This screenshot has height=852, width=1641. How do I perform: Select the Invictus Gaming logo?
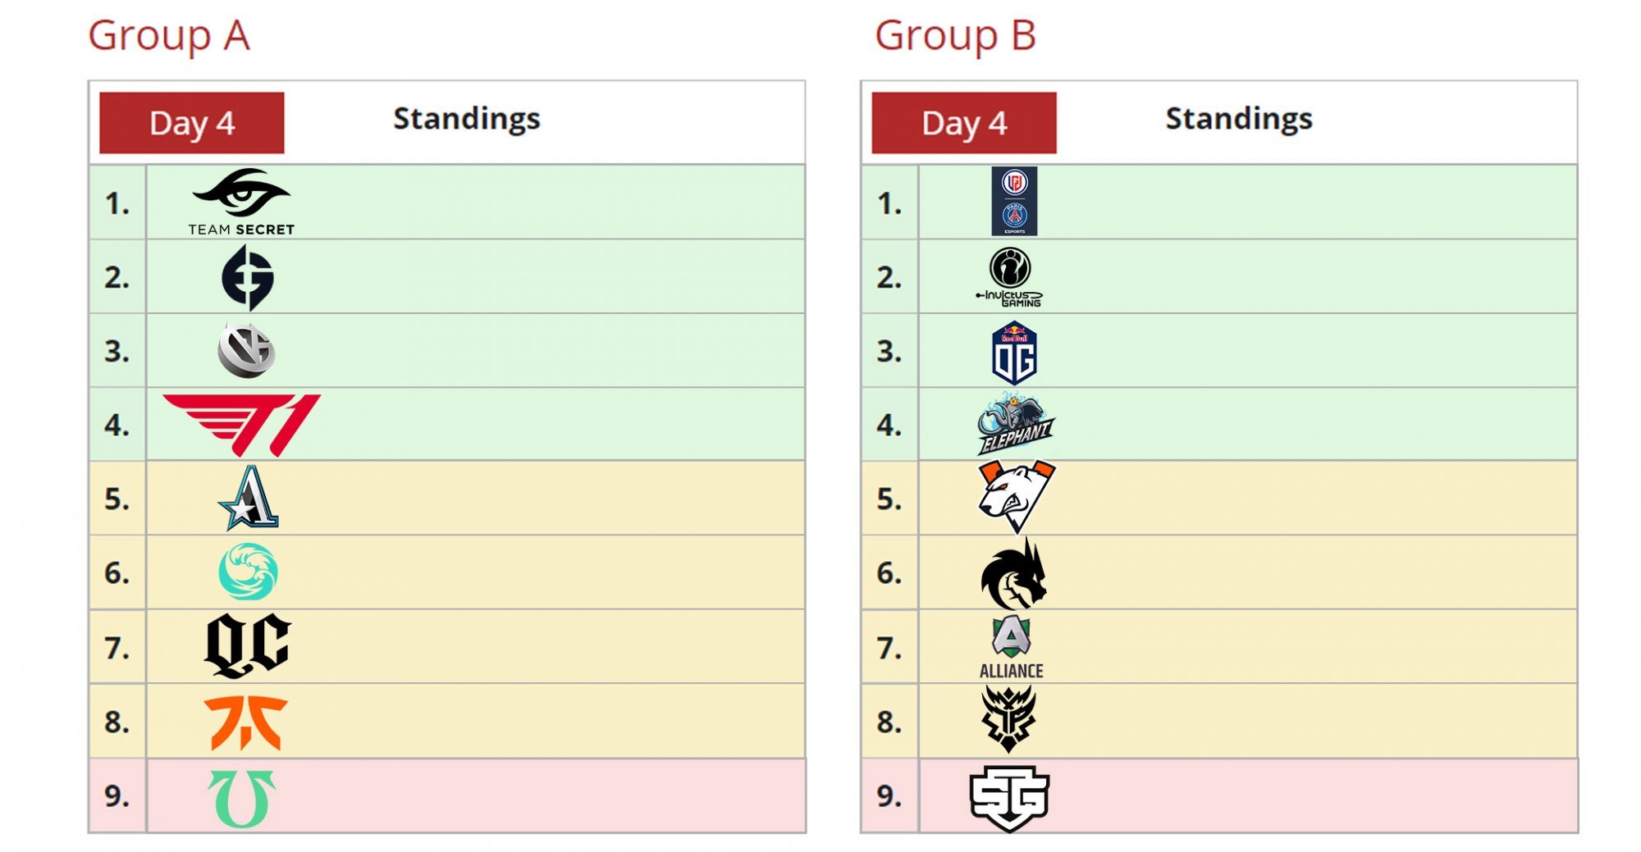click(x=1010, y=278)
